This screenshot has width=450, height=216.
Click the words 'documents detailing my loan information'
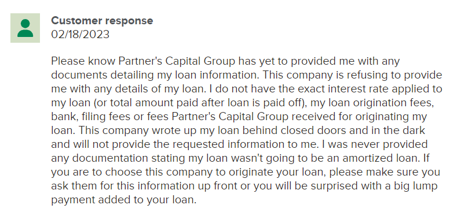(x=155, y=75)
